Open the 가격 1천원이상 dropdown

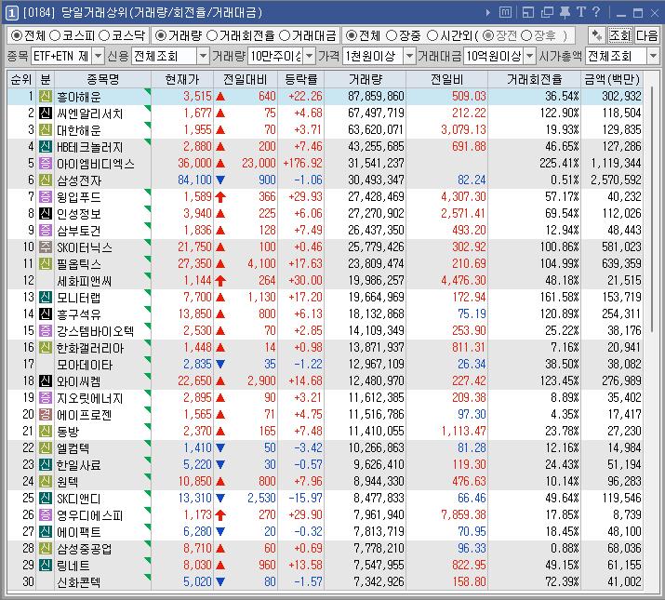(409, 56)
